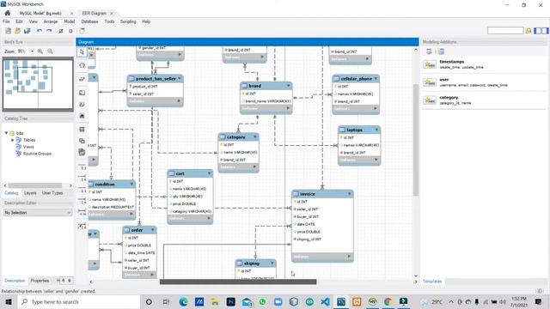Click the open model folder icon
The height and width of the screenshot is (309, 550).
pyautogui.click(x=17, y=31)
